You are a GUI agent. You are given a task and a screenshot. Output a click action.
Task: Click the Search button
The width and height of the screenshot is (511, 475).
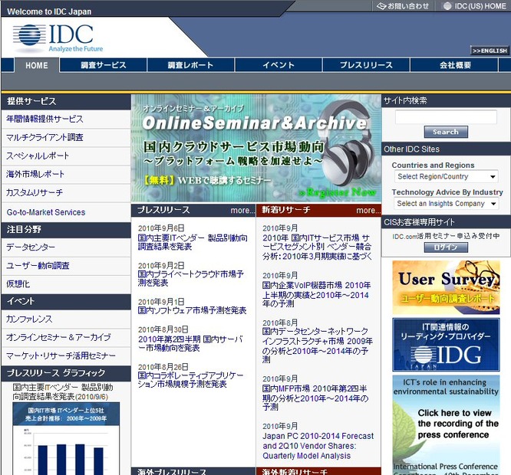coord(446,132)
